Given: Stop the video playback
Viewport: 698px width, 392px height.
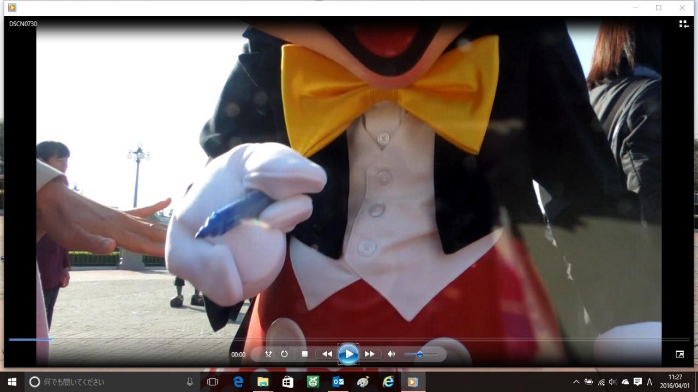Looking at the screenshot, I should [305, 354].
